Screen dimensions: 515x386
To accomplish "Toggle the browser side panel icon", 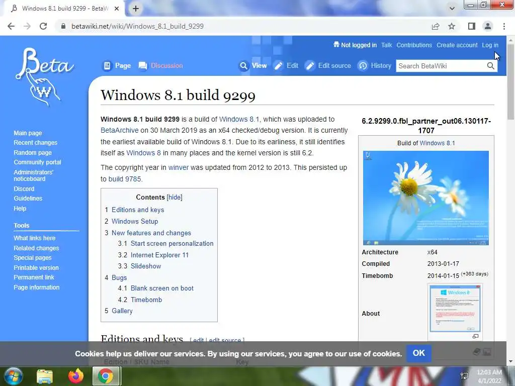I will click(x=472, y=26).
